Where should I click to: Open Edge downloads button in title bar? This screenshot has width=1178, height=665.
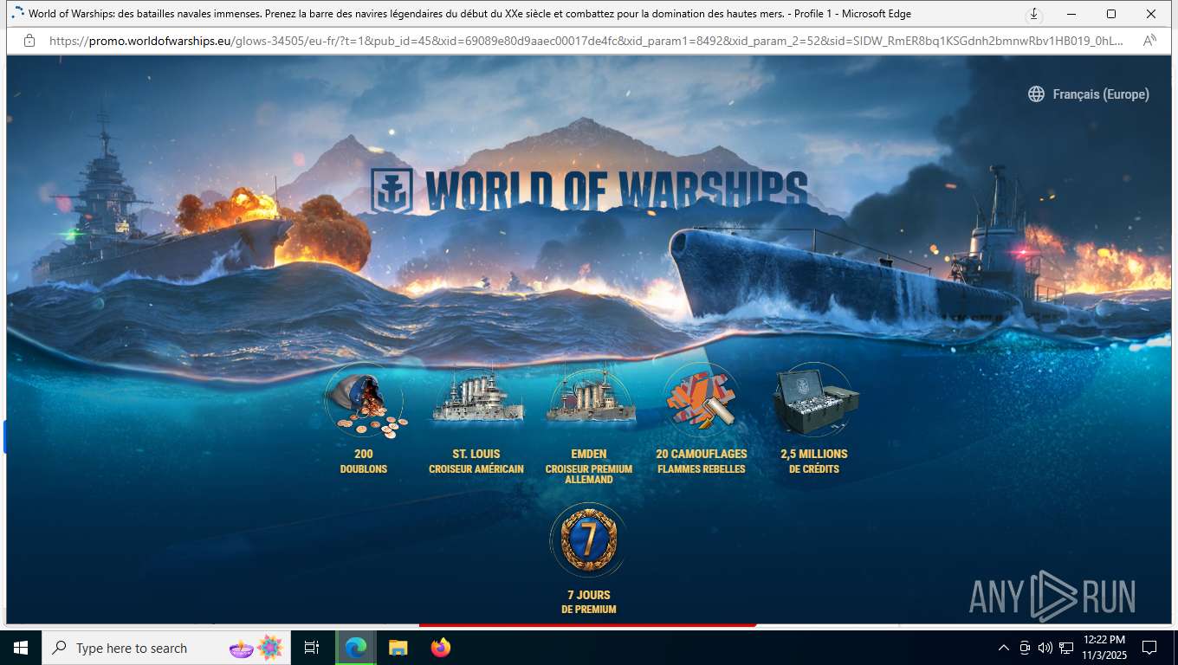(1033, 14)
